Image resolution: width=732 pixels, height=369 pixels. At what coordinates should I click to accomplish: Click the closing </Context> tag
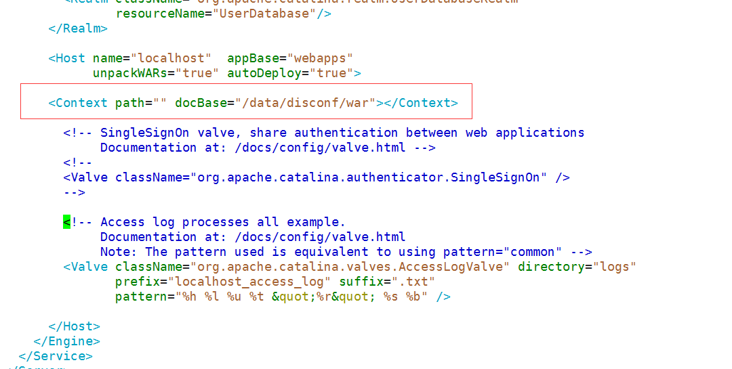pos(421,103)
